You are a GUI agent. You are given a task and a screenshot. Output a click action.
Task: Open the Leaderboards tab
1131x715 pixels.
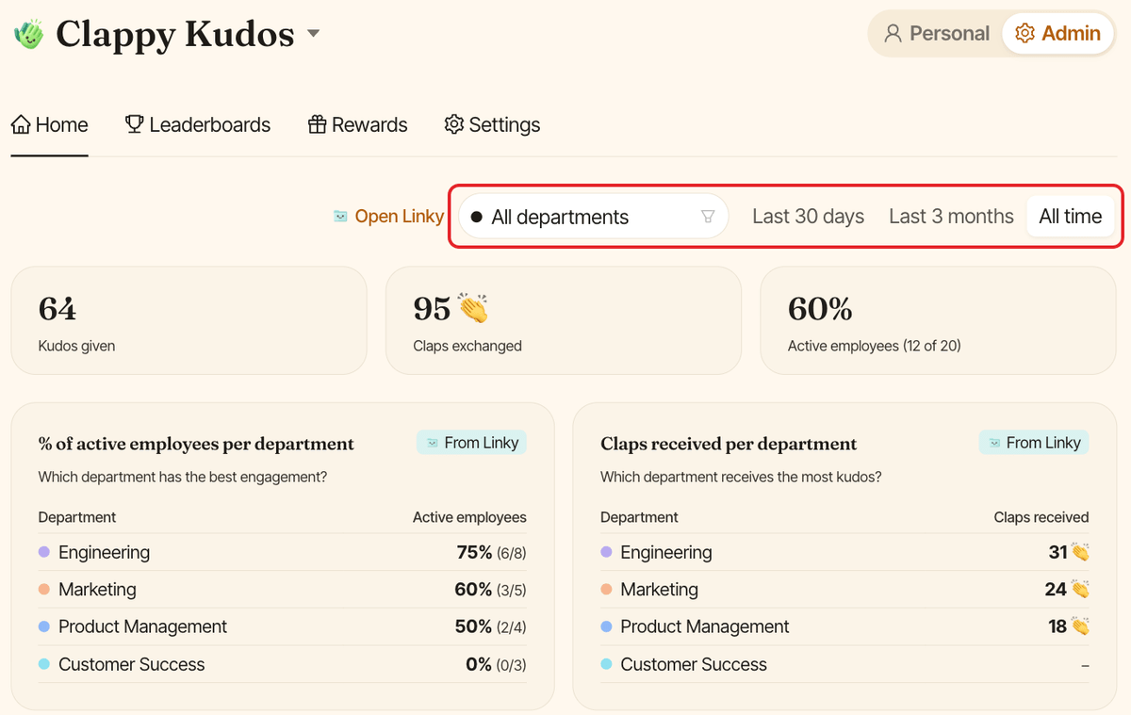coord(198,125)
